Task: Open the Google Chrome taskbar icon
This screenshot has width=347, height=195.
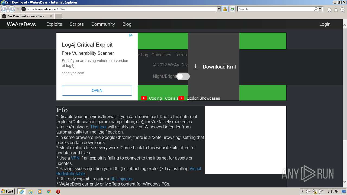Action: click(49, 191)
